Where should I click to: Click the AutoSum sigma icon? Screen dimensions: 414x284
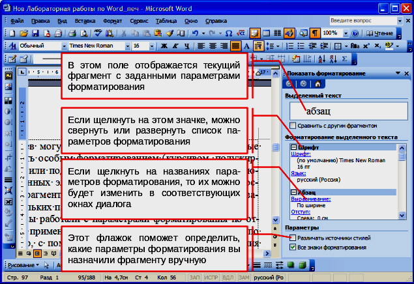point(344,59)
